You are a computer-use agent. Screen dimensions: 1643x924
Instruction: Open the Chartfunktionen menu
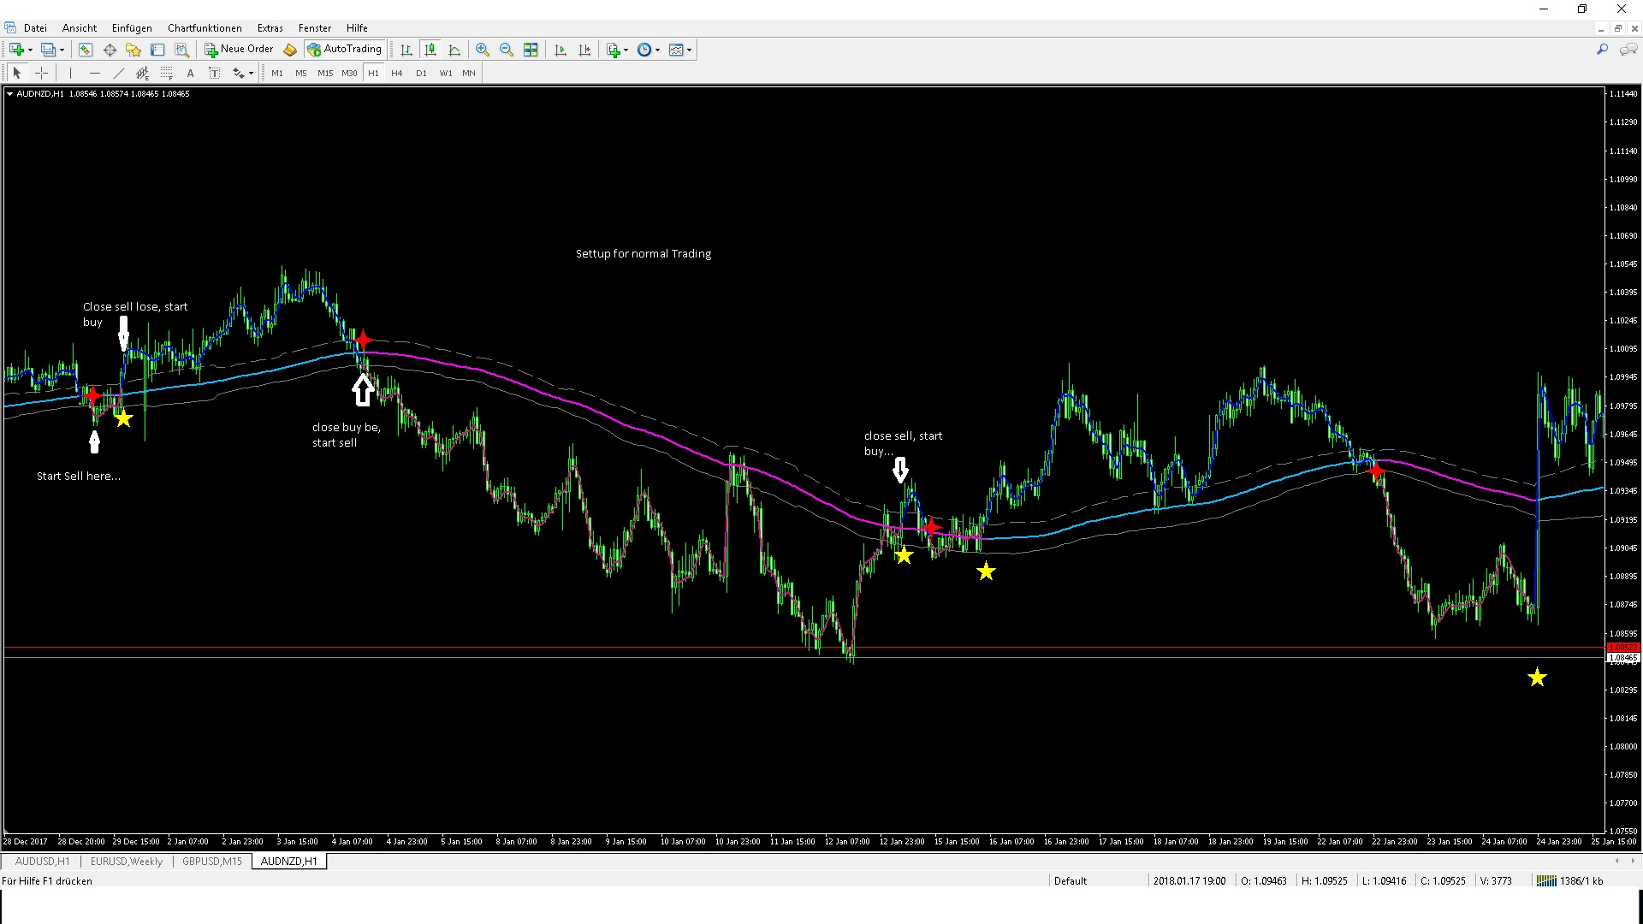pyautogui.click(x=205, y=28)
